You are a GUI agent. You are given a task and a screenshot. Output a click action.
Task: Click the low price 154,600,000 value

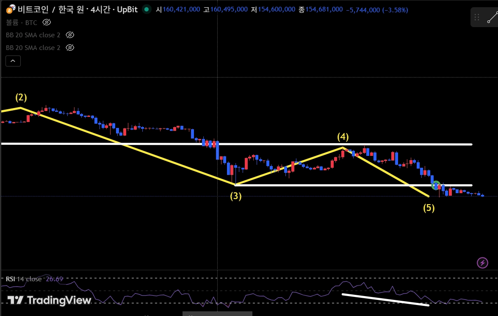coord(276,9)
